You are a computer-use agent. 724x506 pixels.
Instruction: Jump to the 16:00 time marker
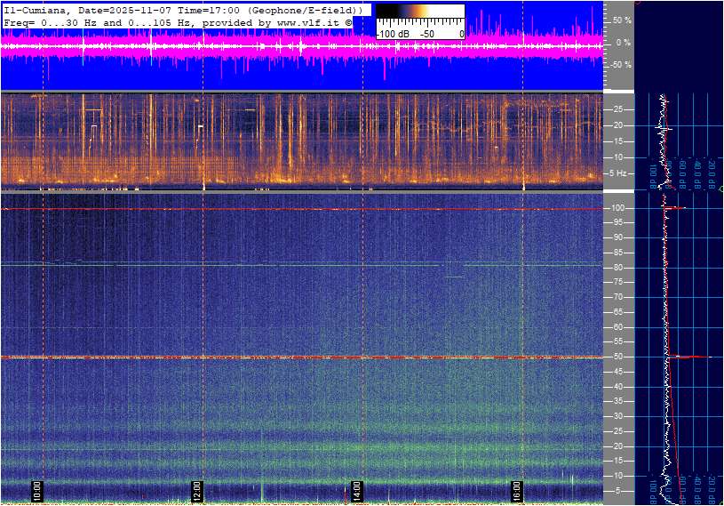[x=517, y=490]
